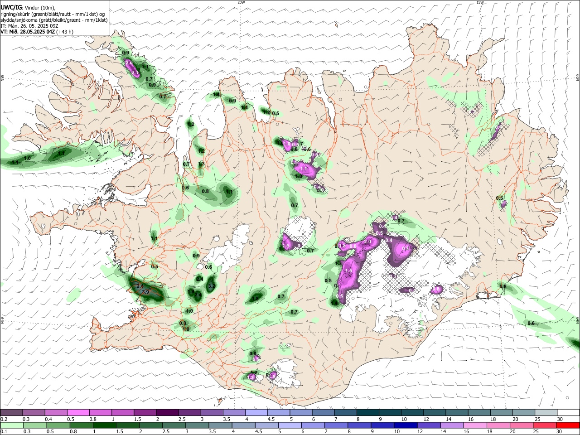
Task: Select the gray-purple 0.2 snow swatch
Action: click(11, 412)
